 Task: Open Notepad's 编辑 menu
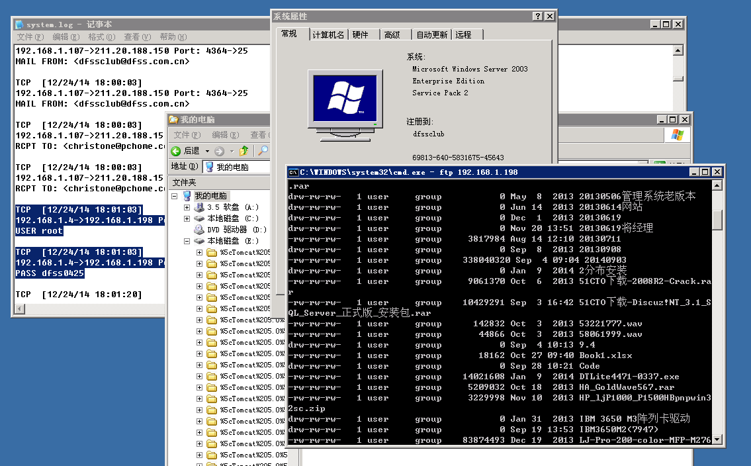[66, 37]
